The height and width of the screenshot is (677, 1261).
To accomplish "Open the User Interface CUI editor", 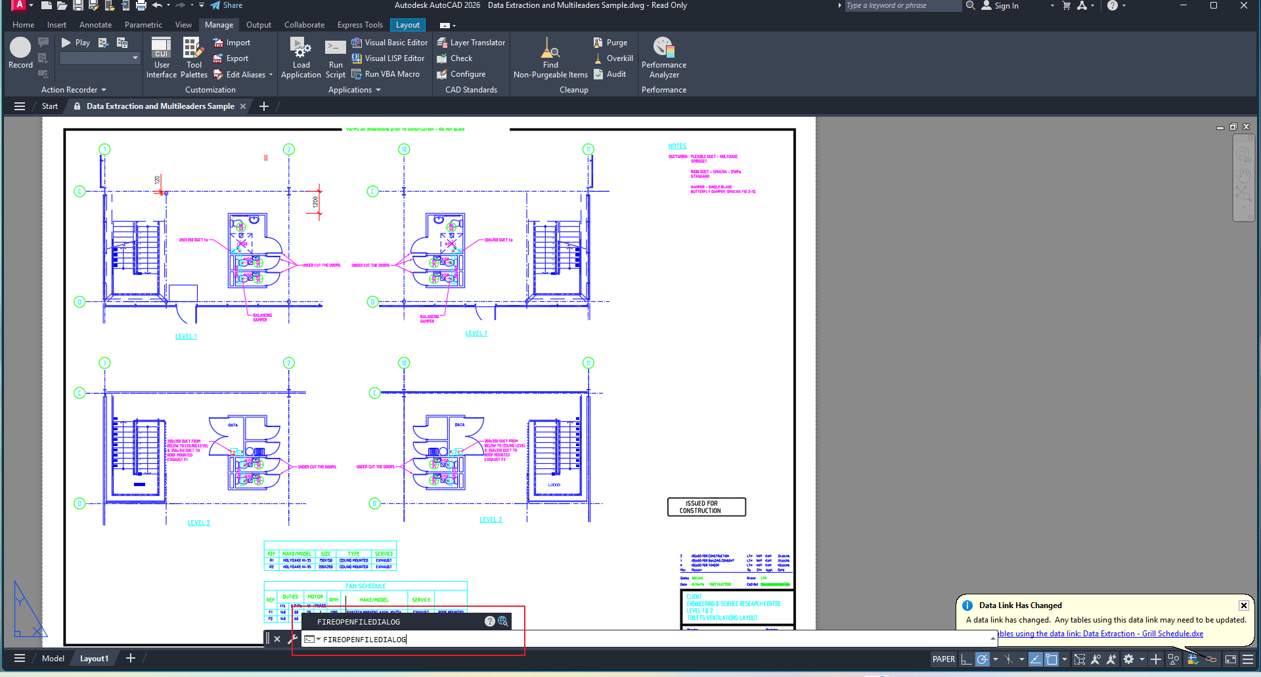I will point(162,58).
